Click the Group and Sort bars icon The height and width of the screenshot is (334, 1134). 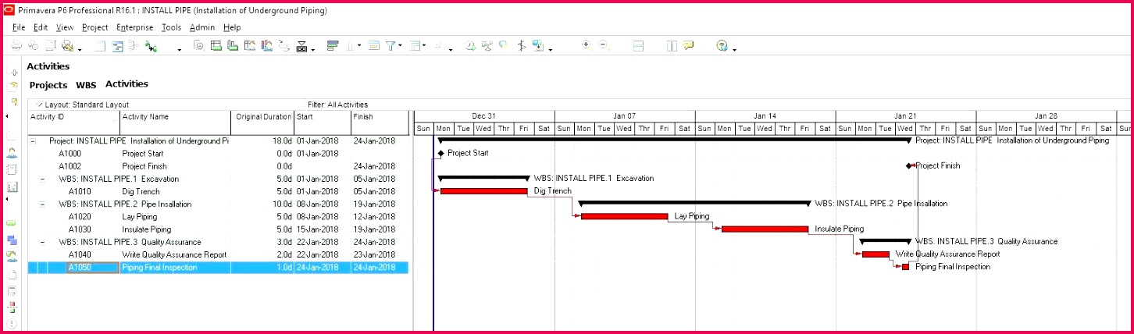click(x=333, y=47)
